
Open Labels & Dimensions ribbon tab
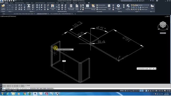tap(40, 3)
